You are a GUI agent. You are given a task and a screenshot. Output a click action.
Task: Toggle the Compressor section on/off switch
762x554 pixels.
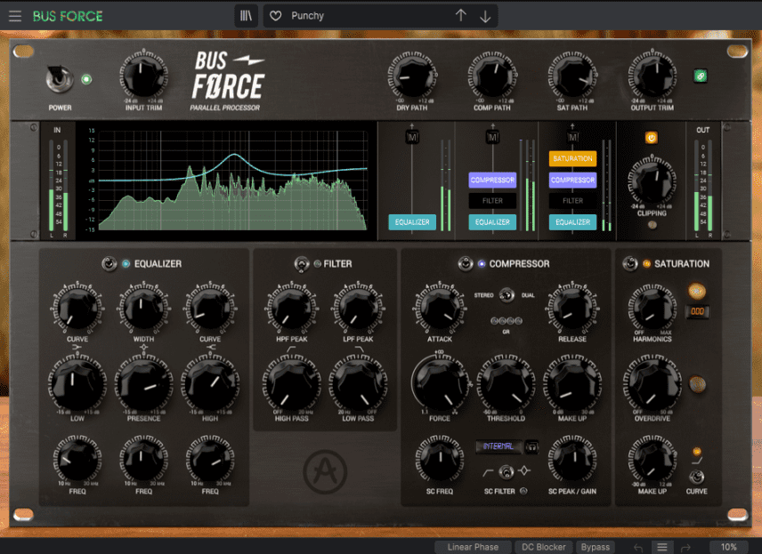[465, 263]
